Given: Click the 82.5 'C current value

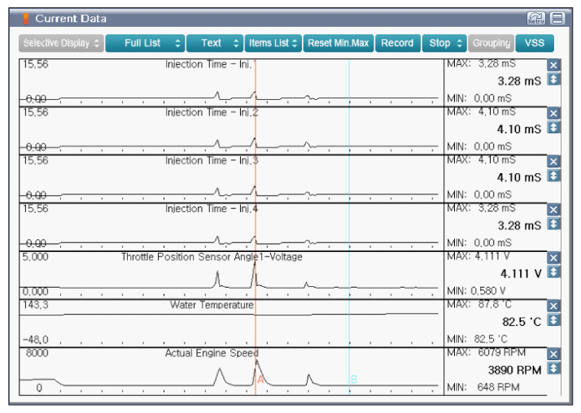Looking at the screenshot, I should point(522,322).
